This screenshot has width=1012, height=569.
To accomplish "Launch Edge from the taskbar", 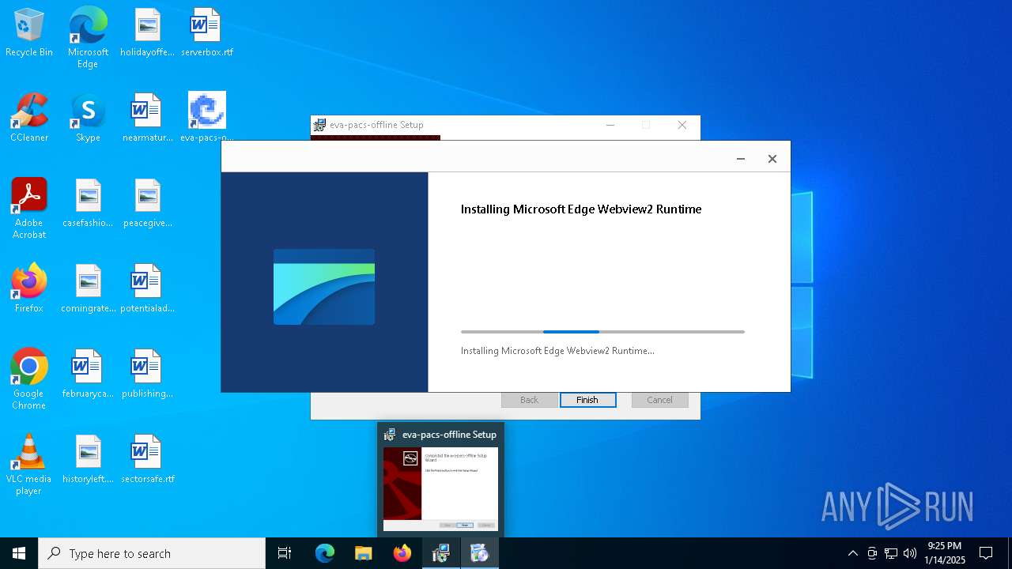I will [x=325, y=553].
